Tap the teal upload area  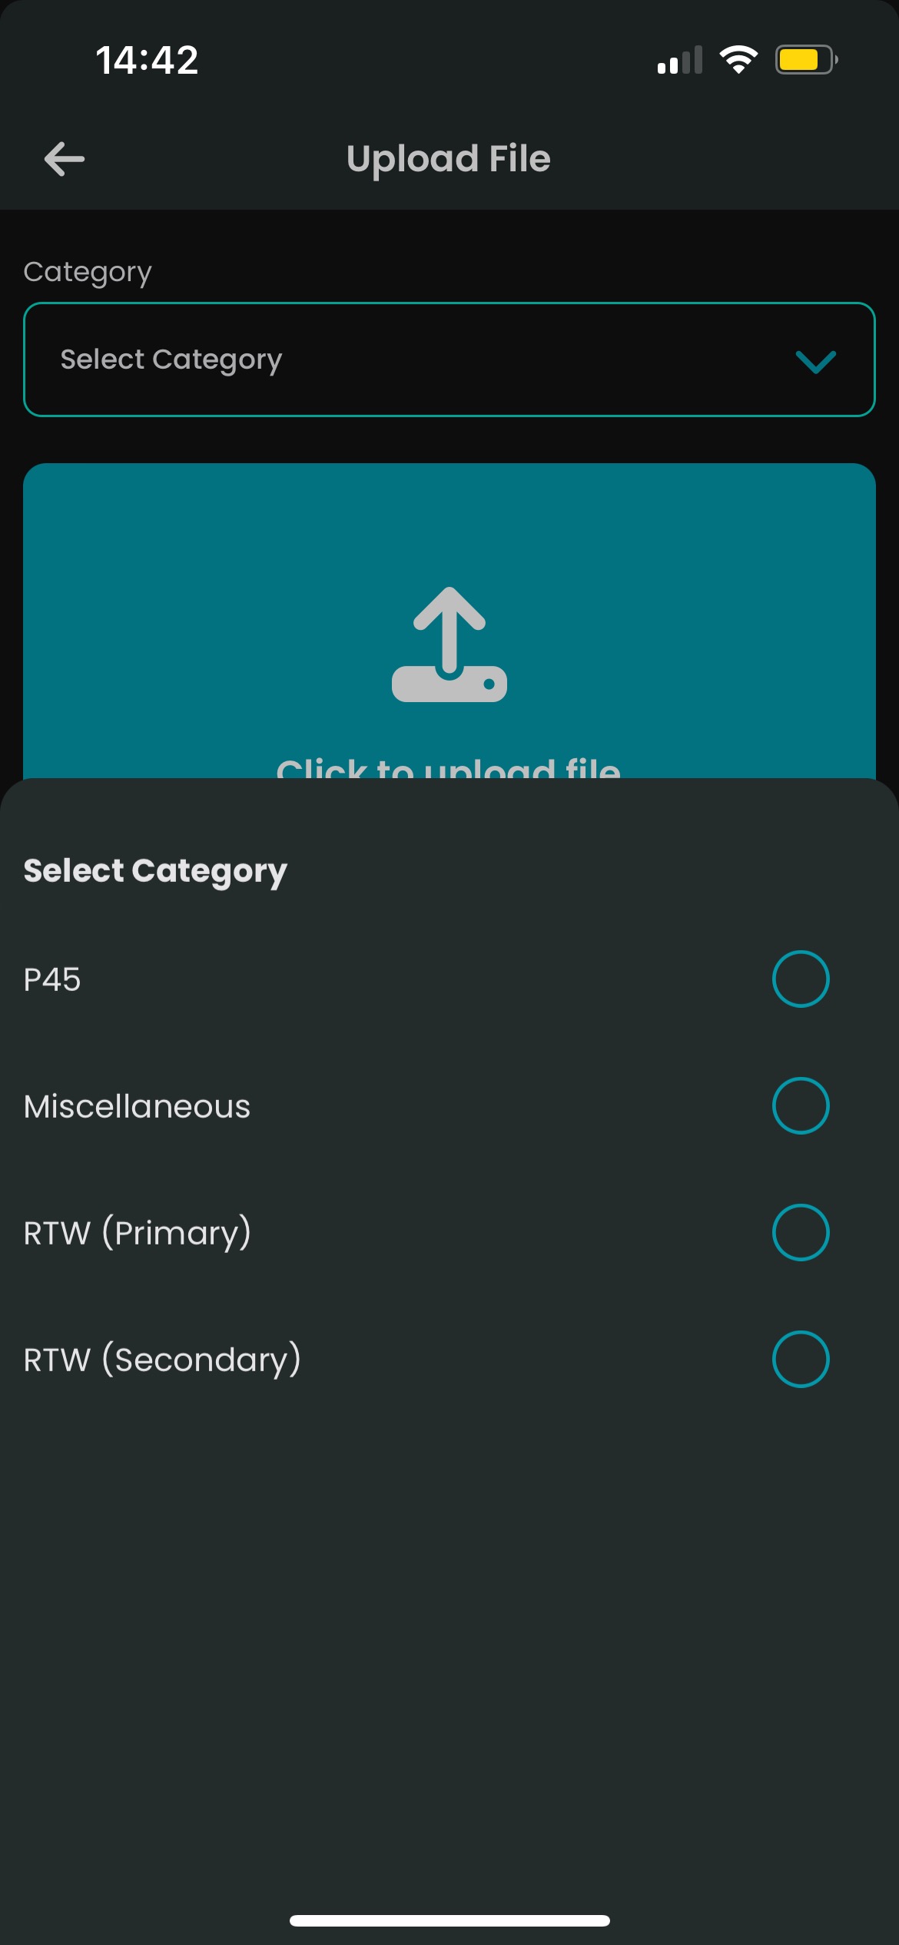(449, 621)
